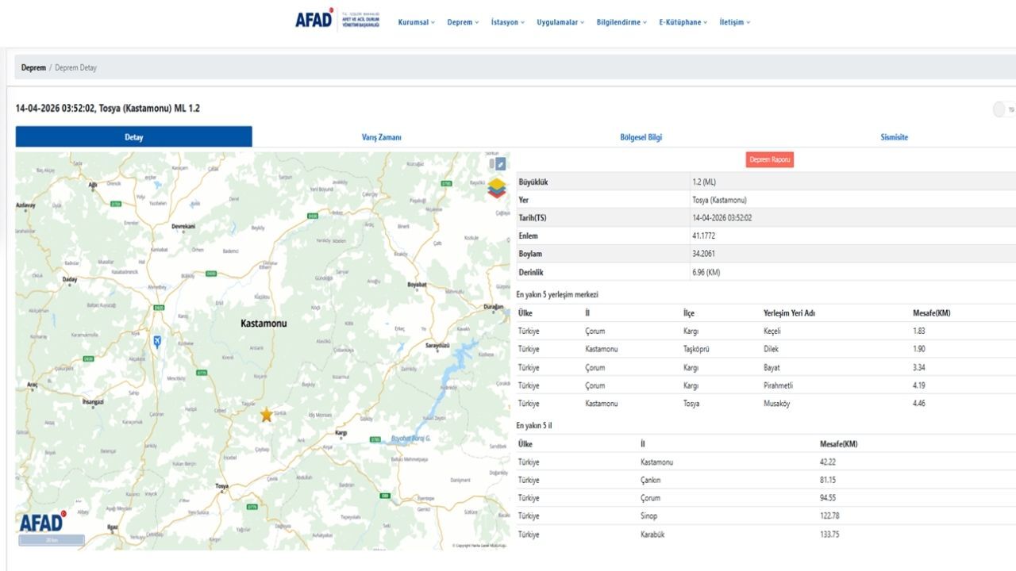
Task: Switch to the Varış Zamanı tab
Action: 381,137
